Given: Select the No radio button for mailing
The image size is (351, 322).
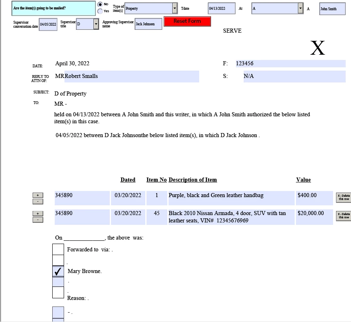Looking at the screenshot, I should coord(100,4).
